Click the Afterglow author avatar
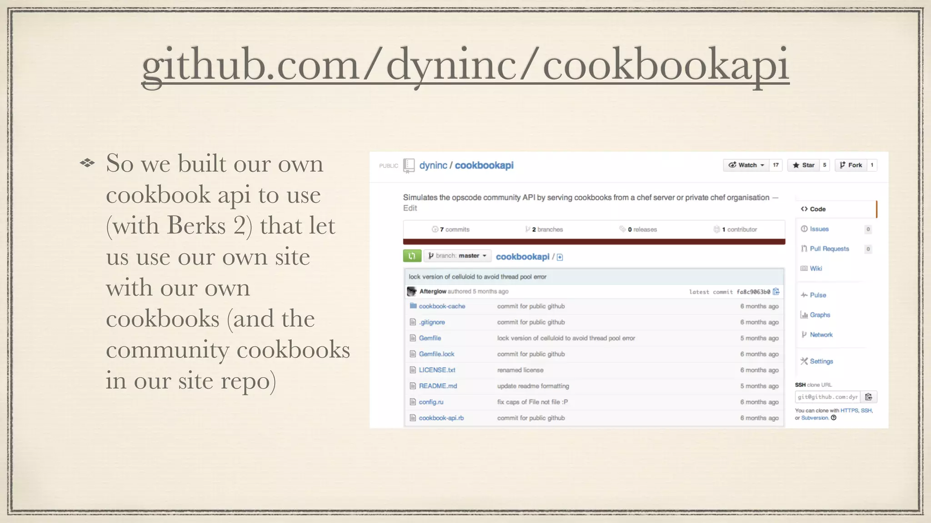 click(412, 291)
